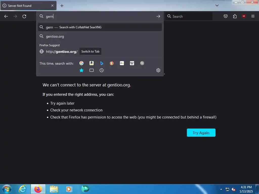The image size is (259, 194).
Task: Open the Extensions puzzle icon
Action: pos(235,16)
